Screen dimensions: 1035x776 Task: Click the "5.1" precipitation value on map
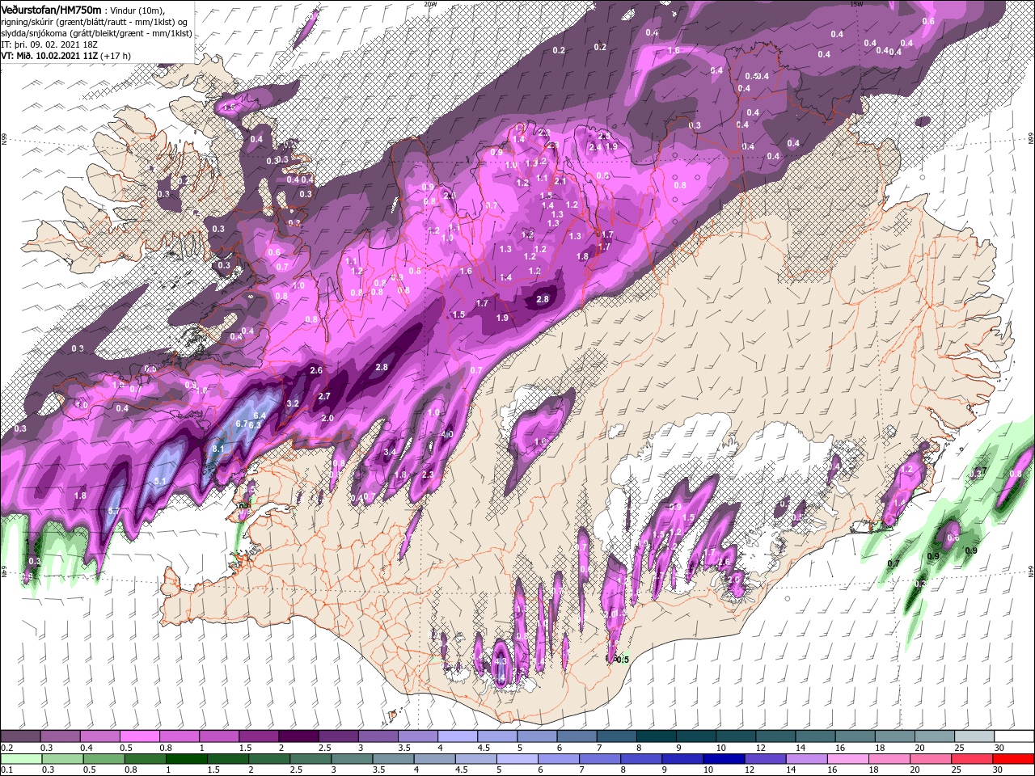pyautogui.click(x=159, y=482)
